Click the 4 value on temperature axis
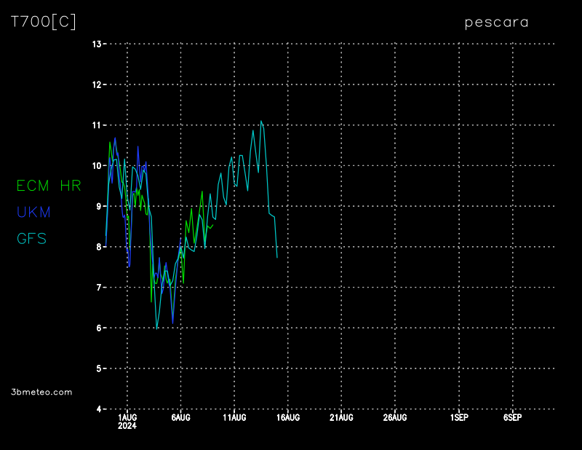The height and width of the screenshot is (450, 582). click(98, 409)
